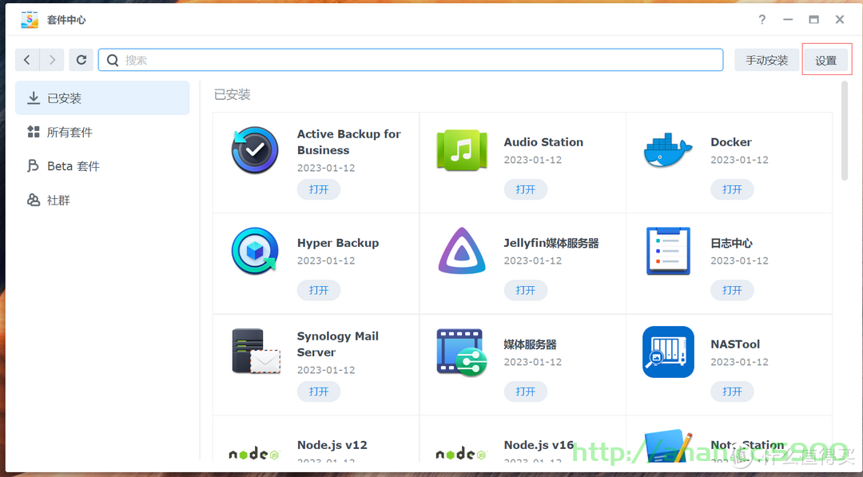Click the 日志中心 clipboard icon
The width and height of the screenshot is (863, 477).
668,251
